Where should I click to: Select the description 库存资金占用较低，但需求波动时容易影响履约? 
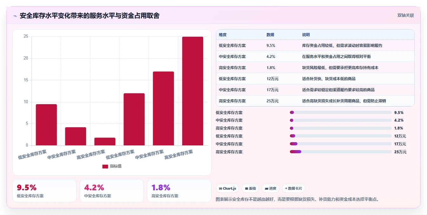(x=342, y=46)
